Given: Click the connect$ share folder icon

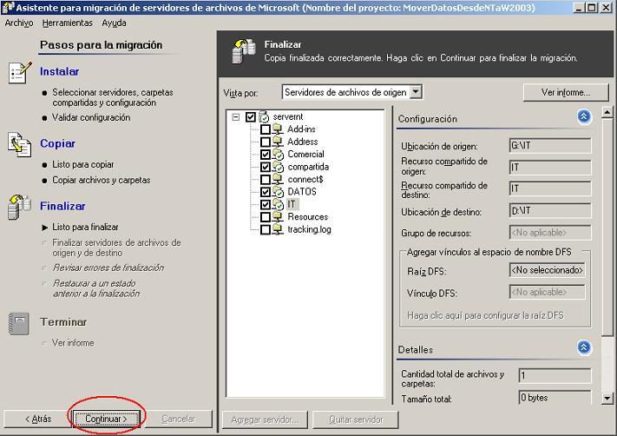Looking at the screenshot, I should [278, 179].
